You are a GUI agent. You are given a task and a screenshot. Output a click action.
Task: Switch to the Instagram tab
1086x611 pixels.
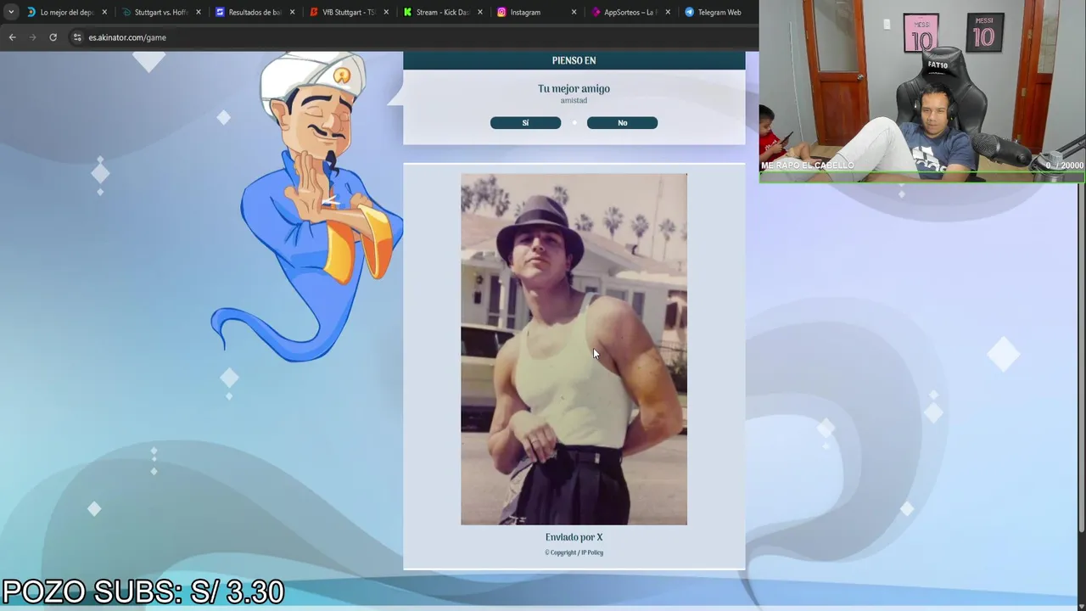click(x=537, y=12)
